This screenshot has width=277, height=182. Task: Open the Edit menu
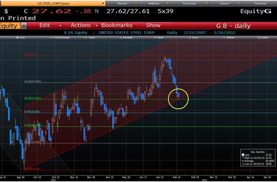[45, 25]
